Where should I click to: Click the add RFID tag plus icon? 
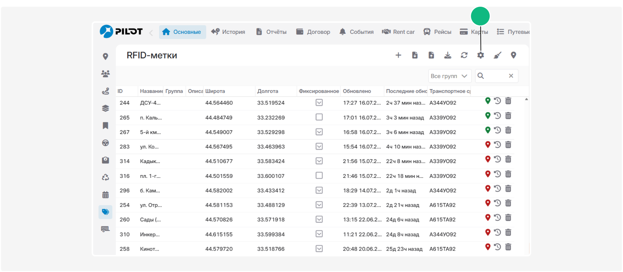click(398, 55)
